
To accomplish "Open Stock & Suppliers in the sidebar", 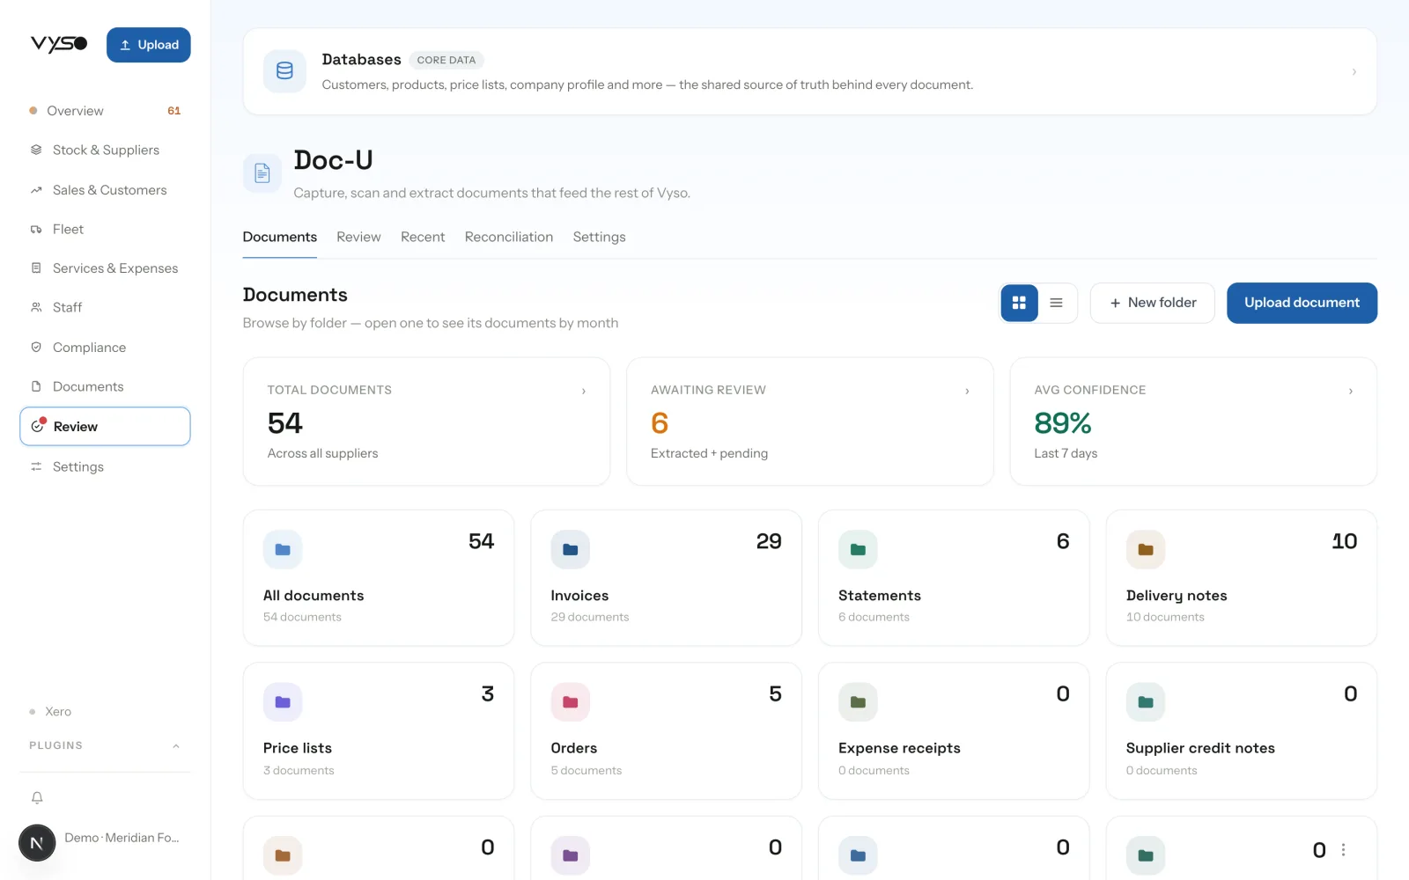I will pos(105,150).
